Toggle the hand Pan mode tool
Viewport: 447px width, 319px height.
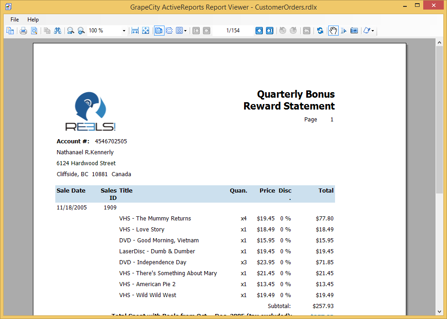coord(333,31)
